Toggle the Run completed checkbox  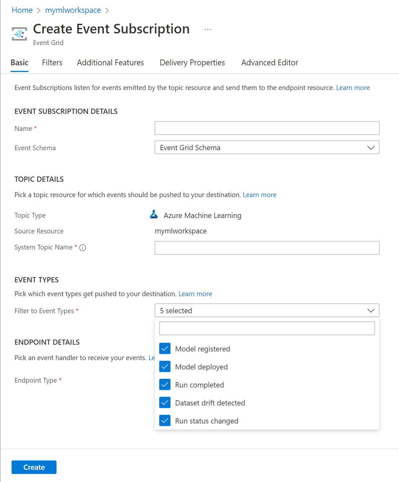pos(165,385)
